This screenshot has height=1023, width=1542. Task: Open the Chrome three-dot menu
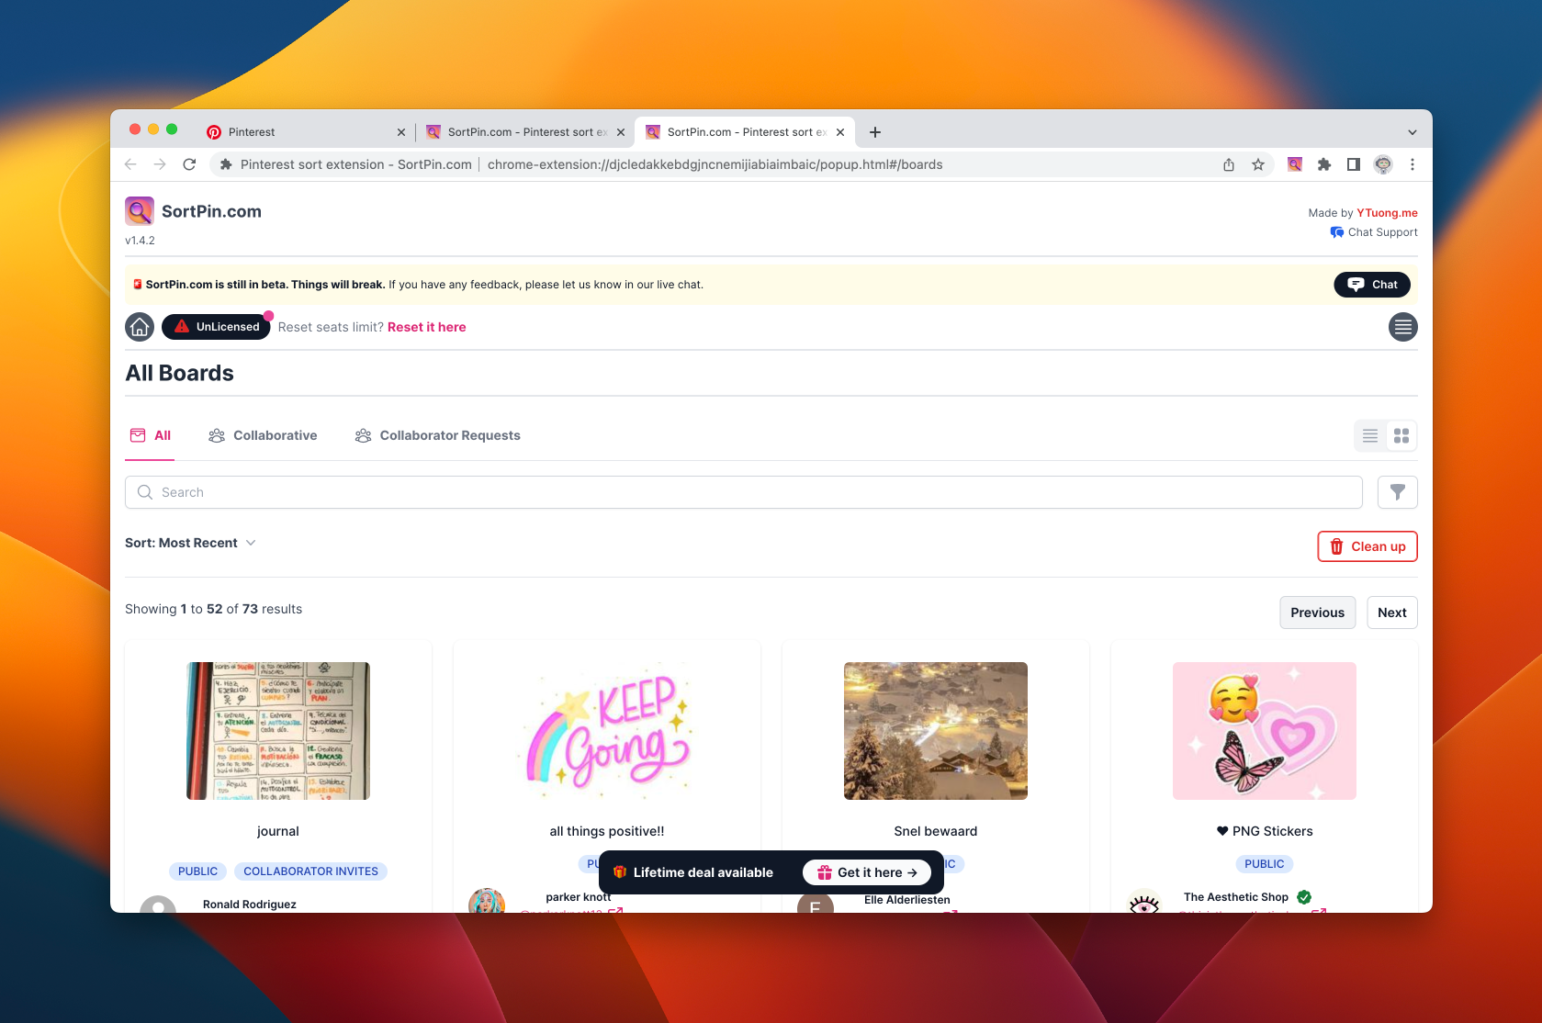coord(1413,164)
